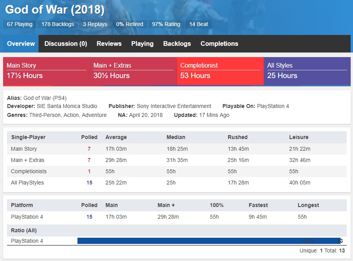The image size is (353, 261).
Task: Click the 14 Beat stat badge
Action: click(x=198, y=24)
